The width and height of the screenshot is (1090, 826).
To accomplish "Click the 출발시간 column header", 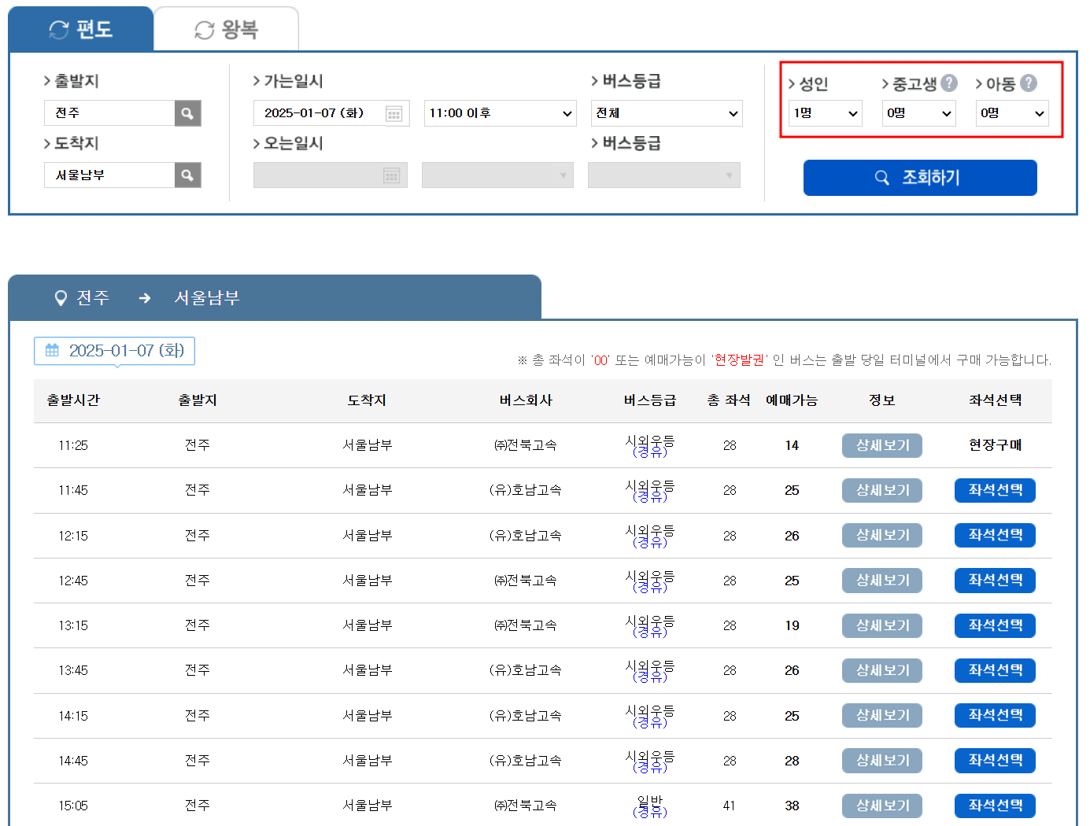I will coord(73,400).
